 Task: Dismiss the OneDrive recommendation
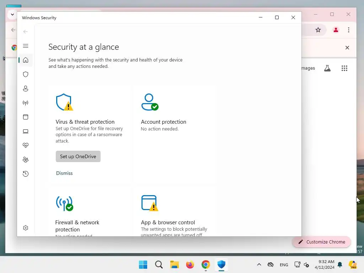(64, 173)
